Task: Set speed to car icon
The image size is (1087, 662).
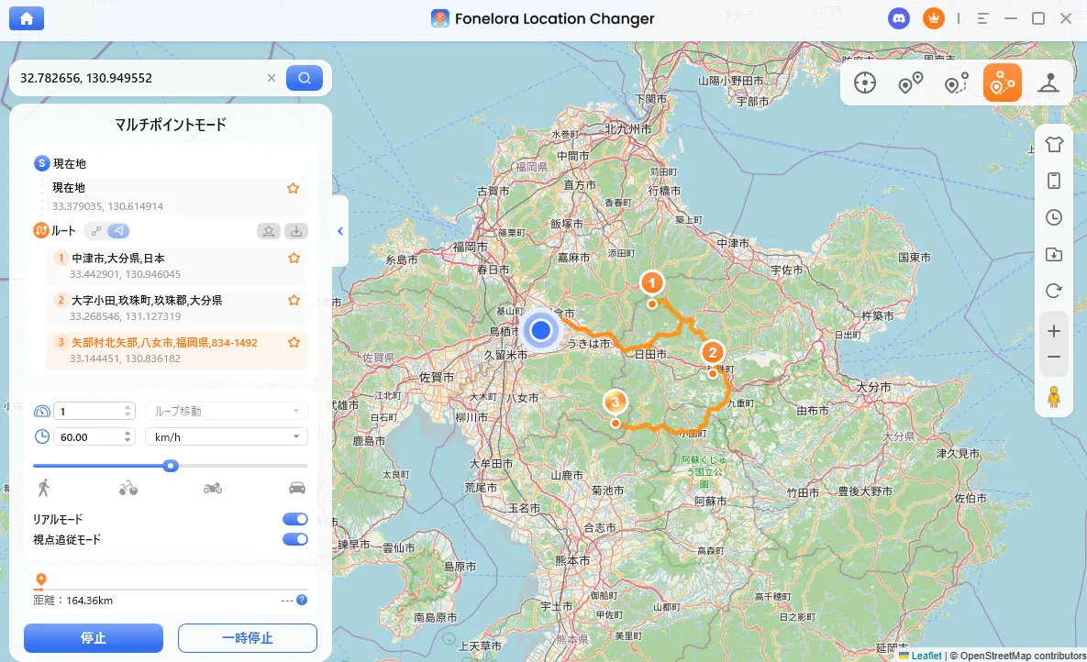Action: (x=297, y=488)
